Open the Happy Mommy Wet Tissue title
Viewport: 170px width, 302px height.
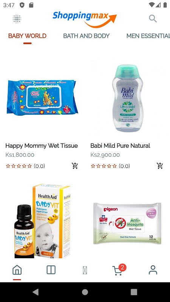(x=42, y=146)
